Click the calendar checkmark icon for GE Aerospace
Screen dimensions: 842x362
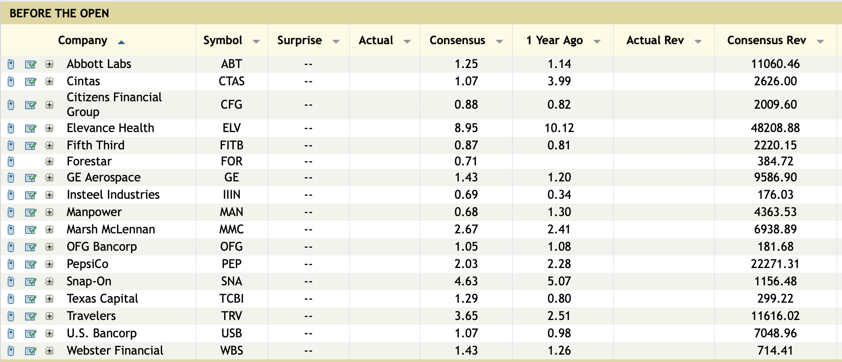[30, 178]
